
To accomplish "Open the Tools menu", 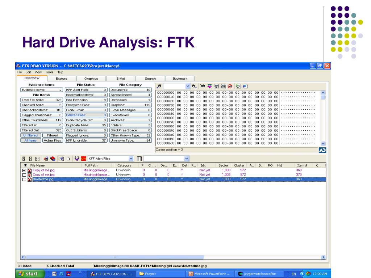I will click(49, 72).
